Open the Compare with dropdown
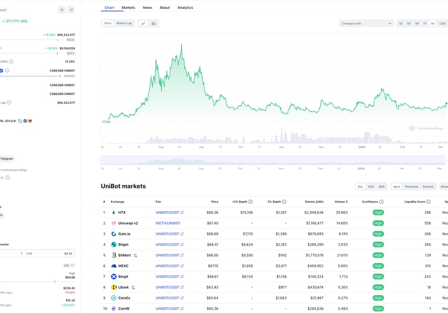 366,23
